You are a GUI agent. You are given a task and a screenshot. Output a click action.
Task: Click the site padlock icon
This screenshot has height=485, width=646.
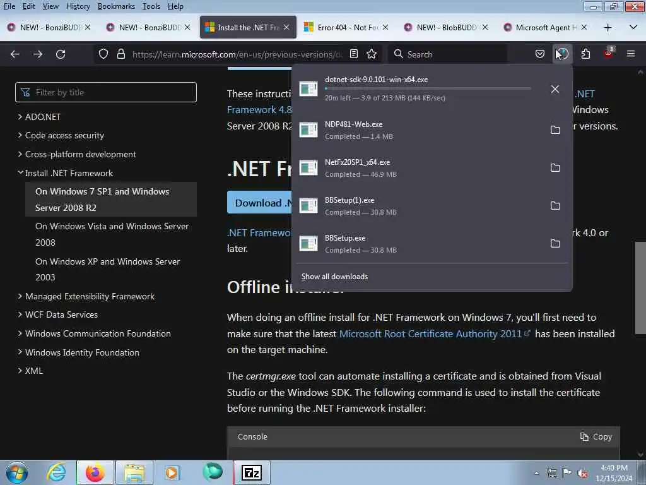[120, 54]
